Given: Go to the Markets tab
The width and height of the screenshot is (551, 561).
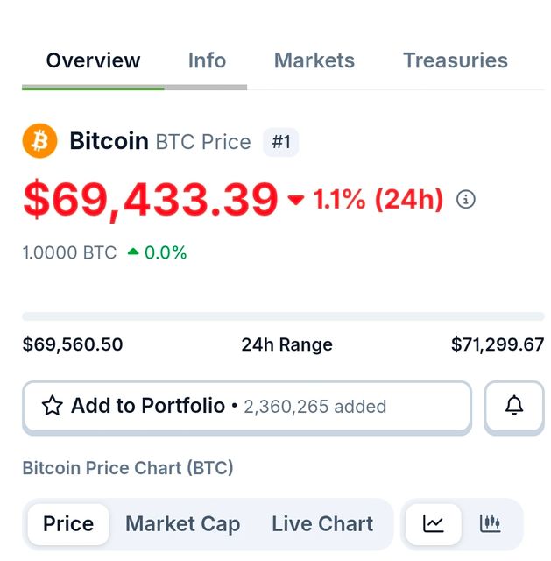Looking at the screenshot, I should click(x=314, y=60).
